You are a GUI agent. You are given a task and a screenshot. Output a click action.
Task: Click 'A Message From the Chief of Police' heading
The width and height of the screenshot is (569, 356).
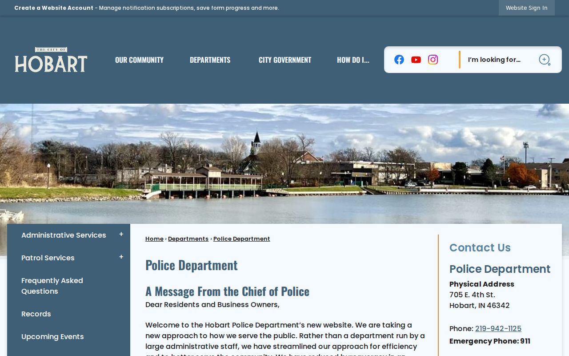[227, 291]
